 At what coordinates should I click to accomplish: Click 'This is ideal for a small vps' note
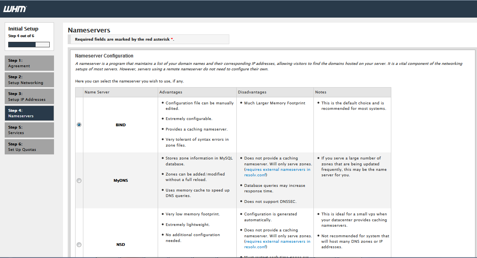pos(354,220)
